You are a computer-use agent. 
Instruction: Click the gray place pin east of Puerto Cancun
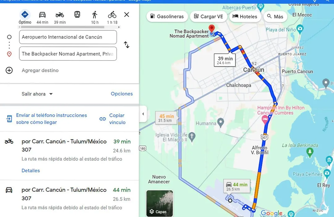pos(326,83)
